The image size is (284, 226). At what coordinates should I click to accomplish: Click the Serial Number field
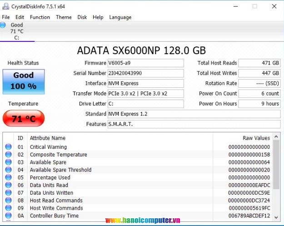[145, 73]
